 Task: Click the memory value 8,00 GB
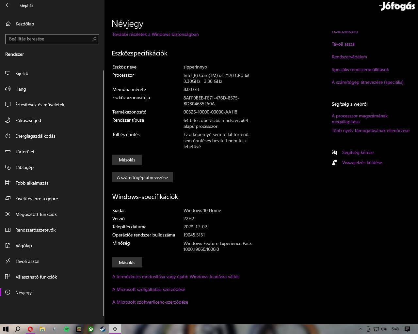(191, 89)
